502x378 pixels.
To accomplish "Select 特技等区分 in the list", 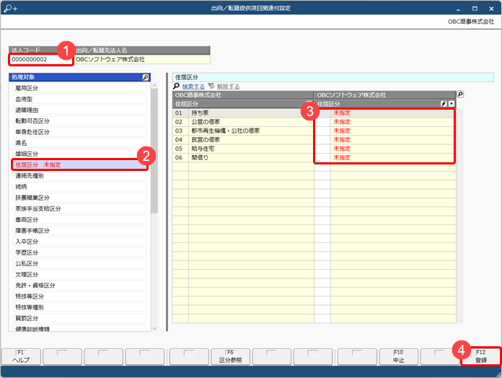I will tap(79, 296).
